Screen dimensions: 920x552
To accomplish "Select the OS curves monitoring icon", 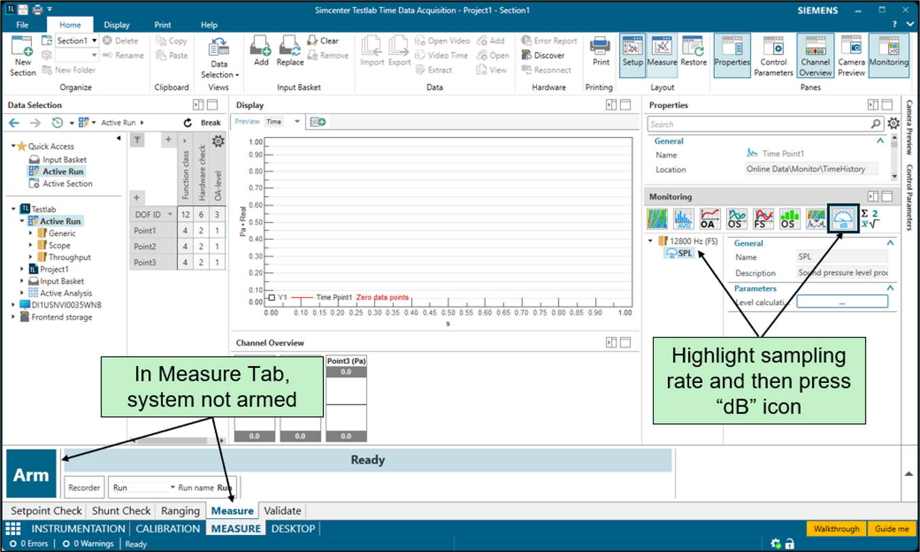I will click(x=737, y=219).
